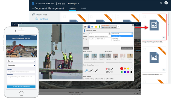Click the Logout button
175x98 pixels.
86,48
